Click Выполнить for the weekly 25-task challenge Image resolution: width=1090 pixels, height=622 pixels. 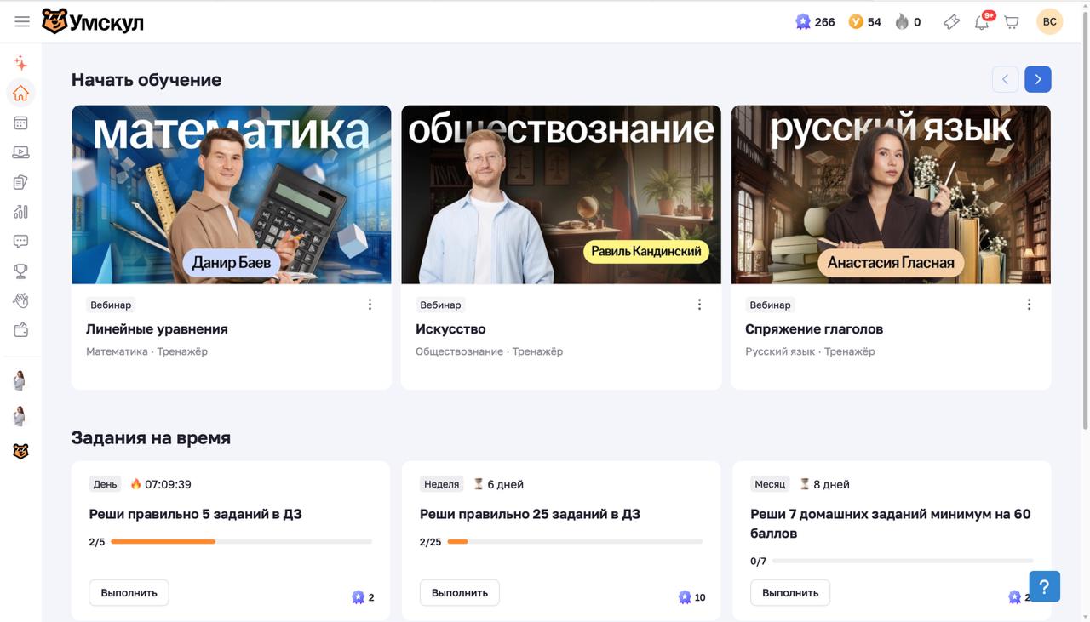point(460,593)
